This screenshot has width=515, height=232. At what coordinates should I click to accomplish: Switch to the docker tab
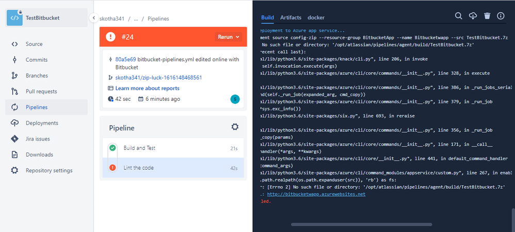316,17
